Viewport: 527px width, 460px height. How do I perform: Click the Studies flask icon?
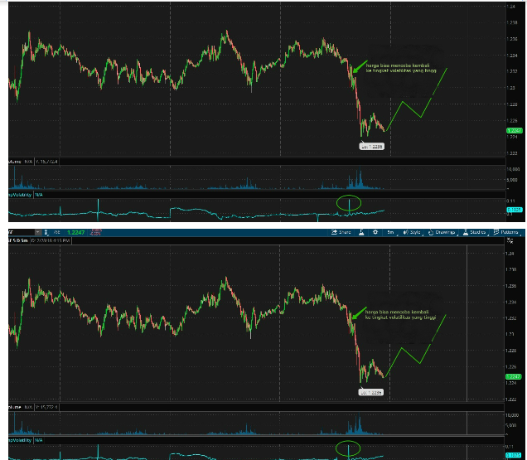pyautogui.click(x=464, y=233)
